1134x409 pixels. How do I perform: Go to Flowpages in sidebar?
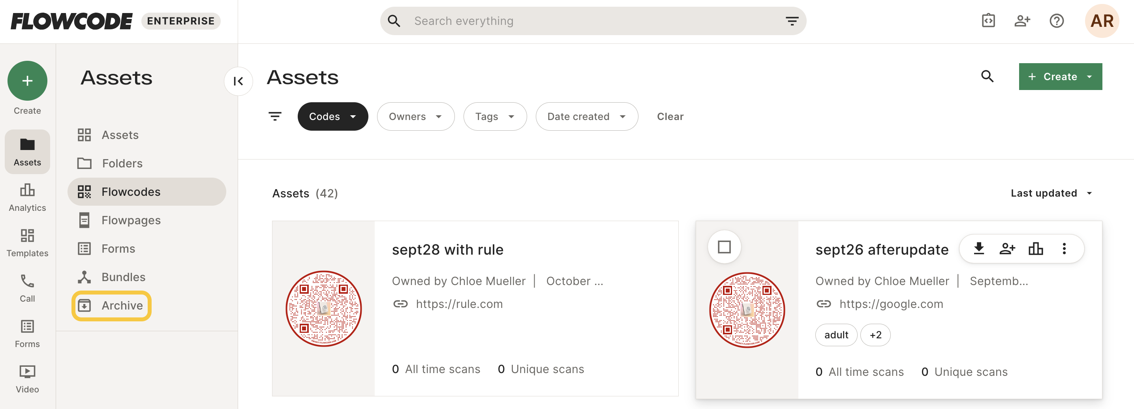[x=131, y=220]
